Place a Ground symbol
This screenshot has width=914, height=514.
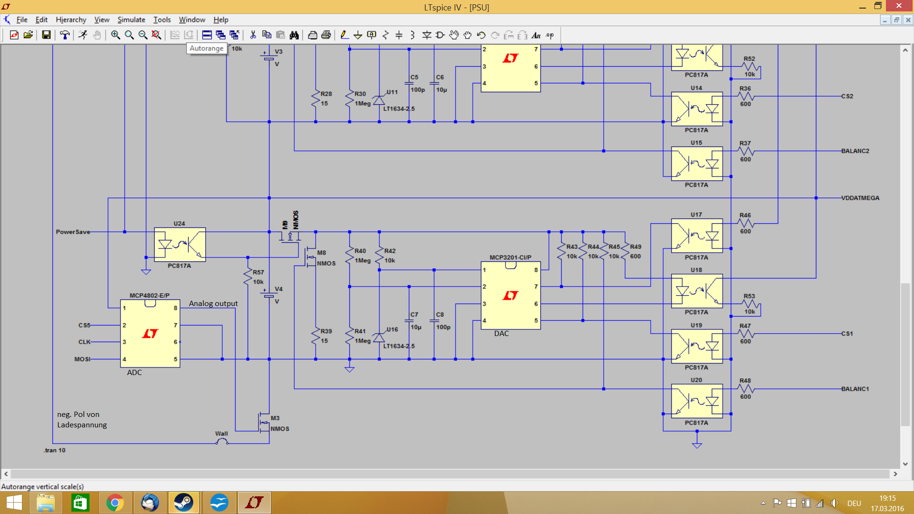click(x=358, y=35)
